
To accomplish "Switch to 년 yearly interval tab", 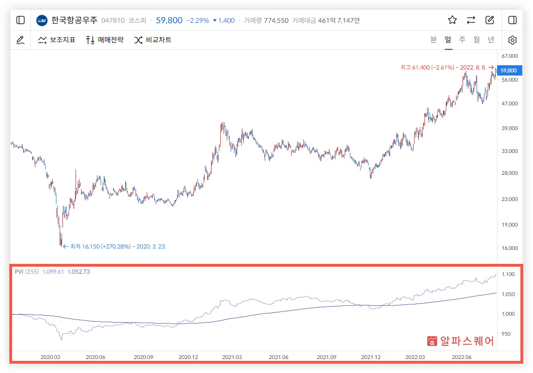I will coord(491,40).
